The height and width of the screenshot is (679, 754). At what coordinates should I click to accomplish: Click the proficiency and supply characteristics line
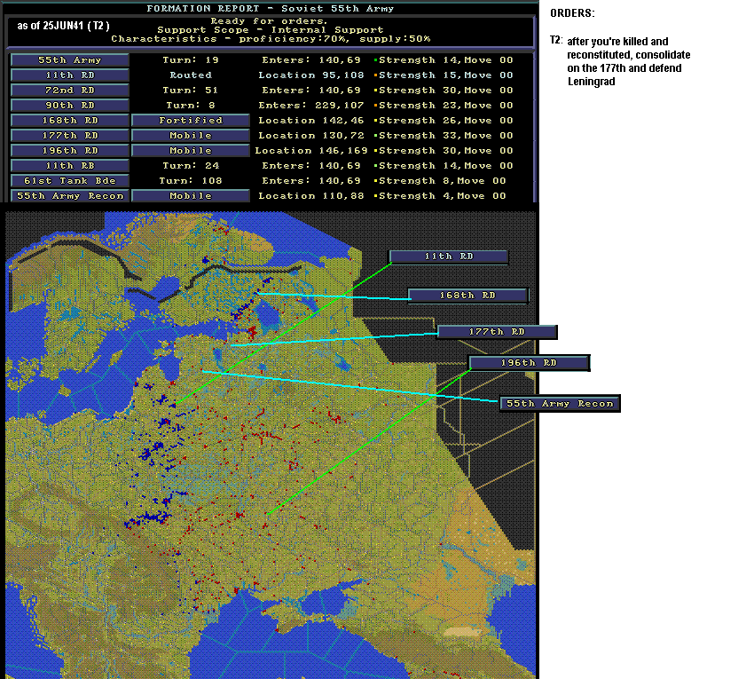click(271, 39)
